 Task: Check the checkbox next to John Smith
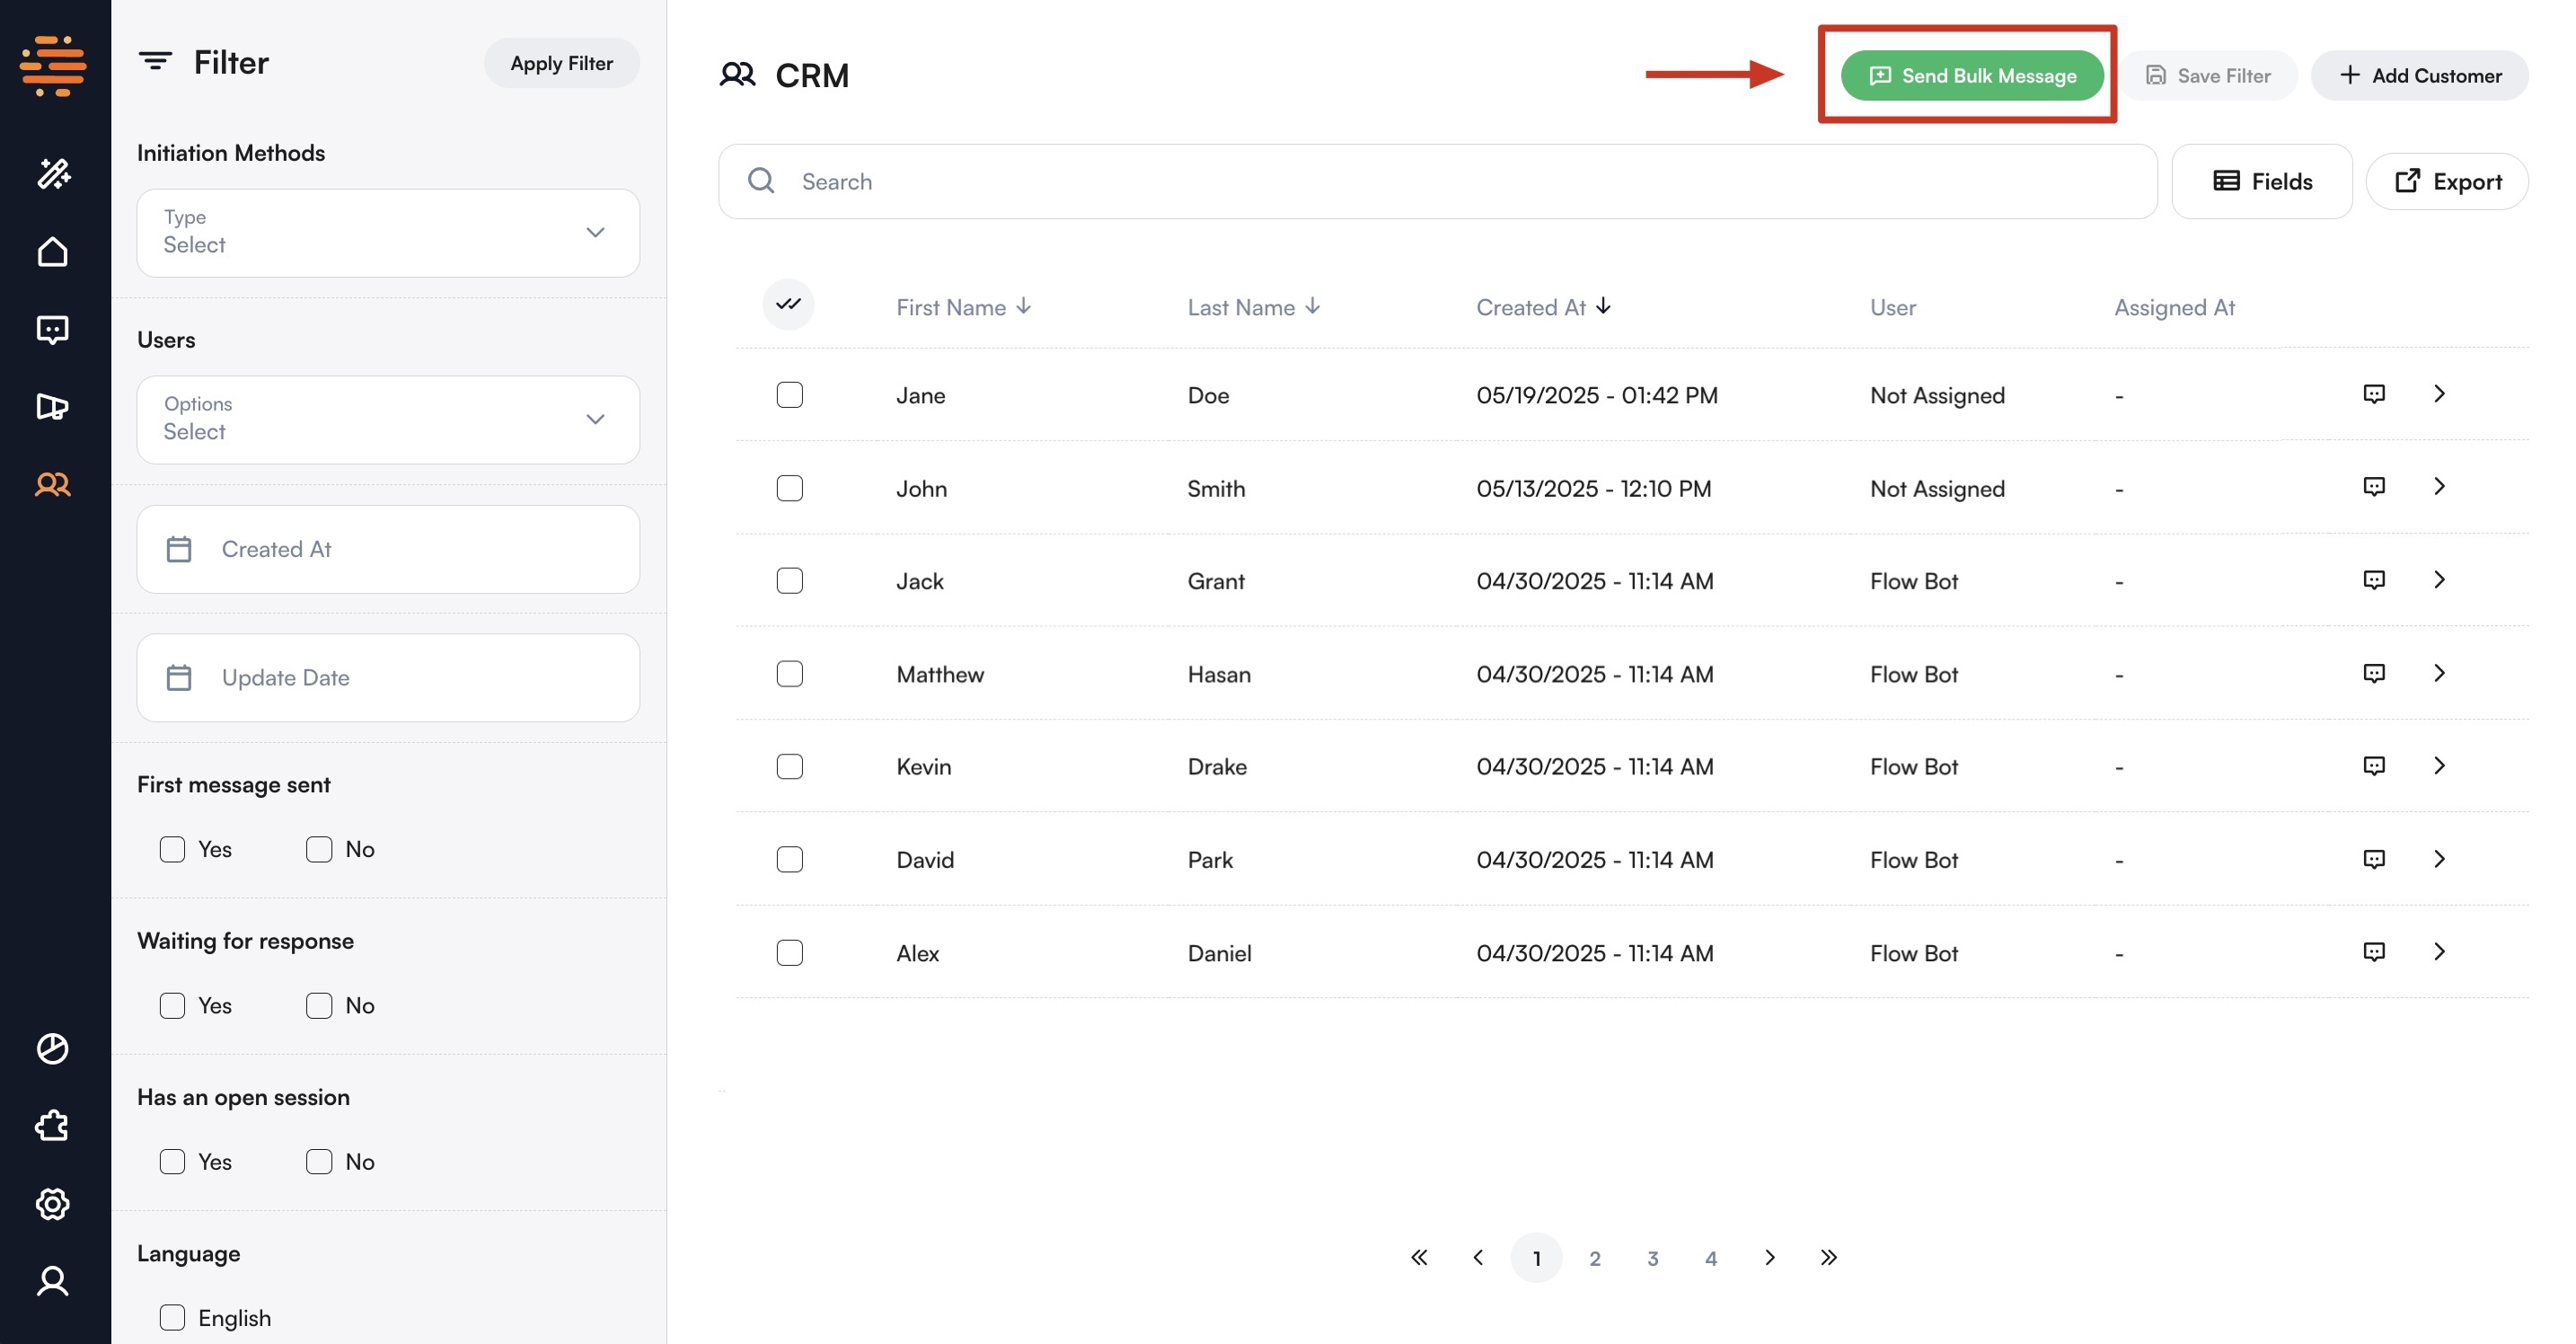tap(789, 488)
